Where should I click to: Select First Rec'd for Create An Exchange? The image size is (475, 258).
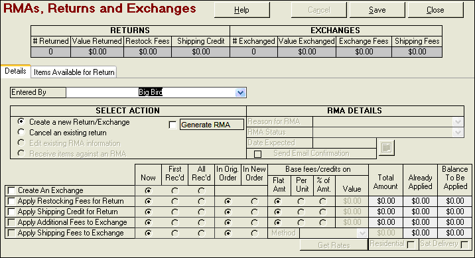point(174,191)
